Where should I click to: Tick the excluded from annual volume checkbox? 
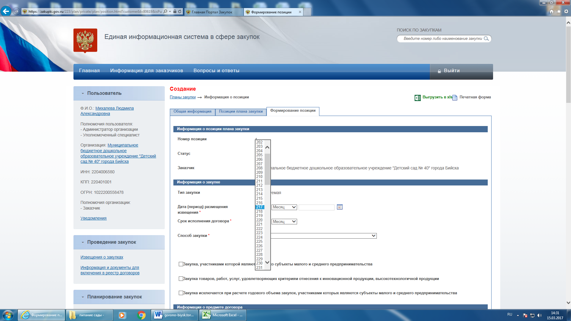pos(181,293)
